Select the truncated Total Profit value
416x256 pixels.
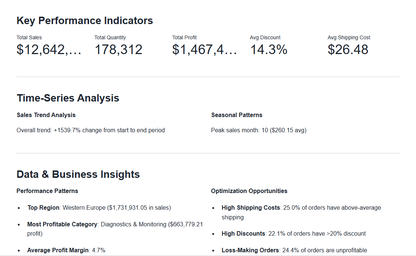pyautogui.click(x=204, y=50)
